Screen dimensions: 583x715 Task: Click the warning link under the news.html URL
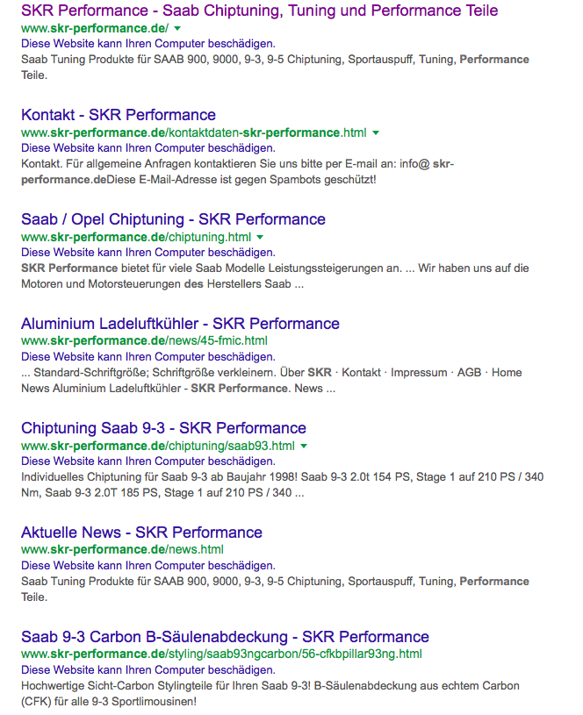148,566
